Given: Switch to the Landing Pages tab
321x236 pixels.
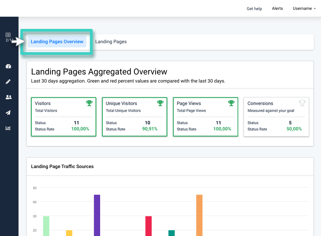Looking at the screenshot, I should coord(111,42).
